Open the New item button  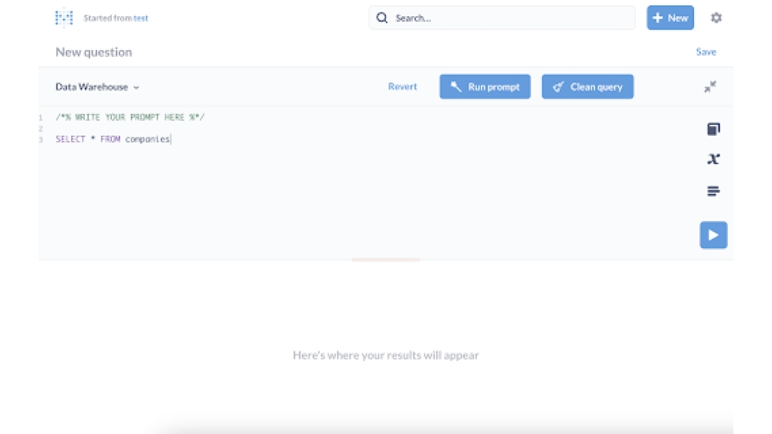pyautogui.click(x=670, y=19)
